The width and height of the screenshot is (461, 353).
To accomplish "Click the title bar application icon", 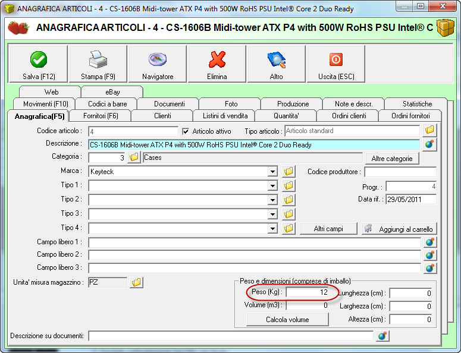I will click(9, 8).
